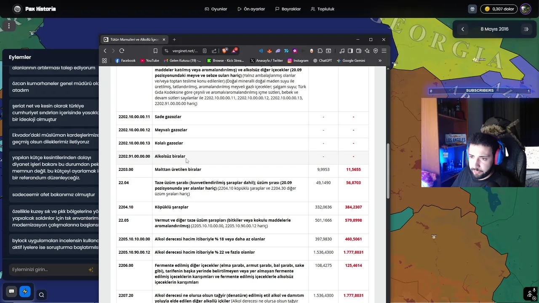Image resolution: width=539 pixels, height=303 pixels.
Task: Close the Tütün Mamulleri browser tab
Action: pos(164,40)
